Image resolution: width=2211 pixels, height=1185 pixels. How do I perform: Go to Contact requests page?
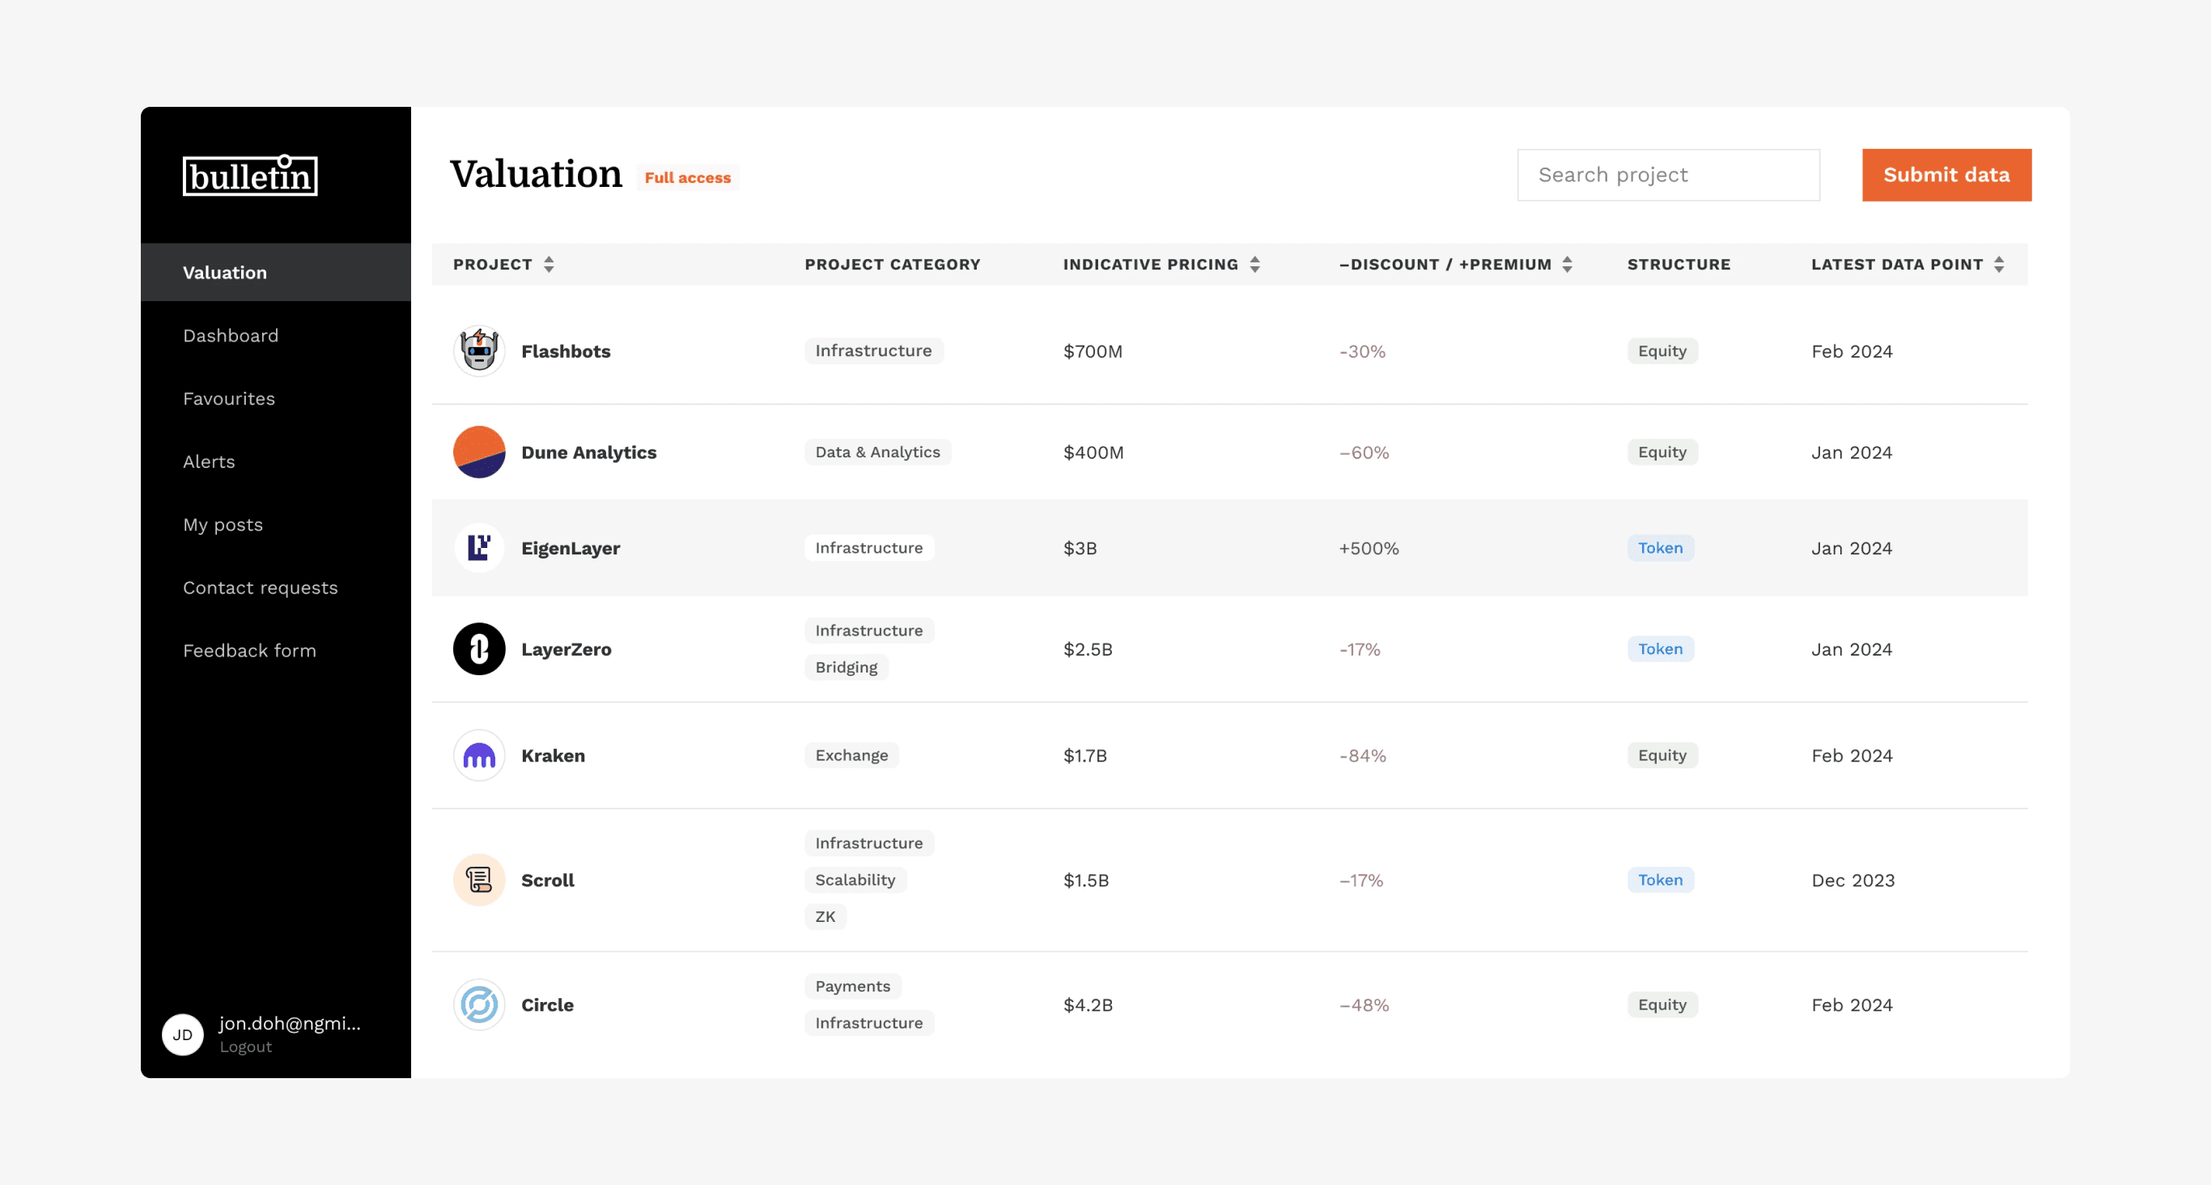pos(260,588)
